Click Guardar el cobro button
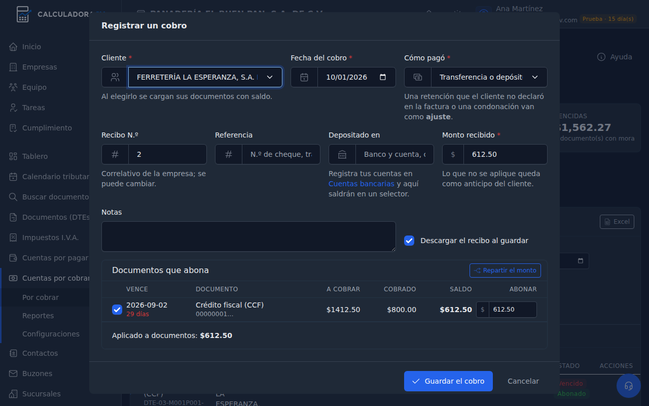The image size is (649, 406). pos(448,381)
